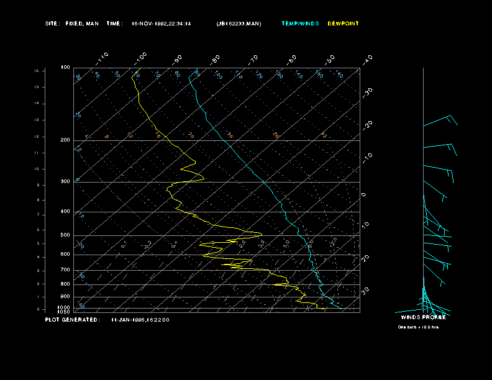Click the (JB162233.MAN) file name label
Viewport: 492px width, 380px height.
[239, 24]
